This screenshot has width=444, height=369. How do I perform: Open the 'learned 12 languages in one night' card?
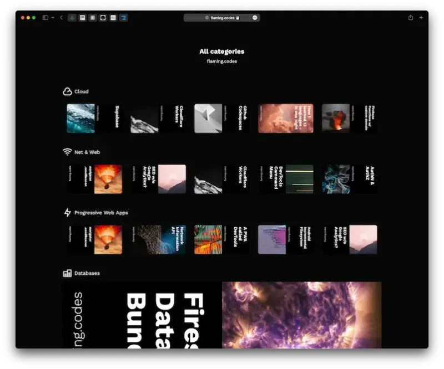[286, 118]
